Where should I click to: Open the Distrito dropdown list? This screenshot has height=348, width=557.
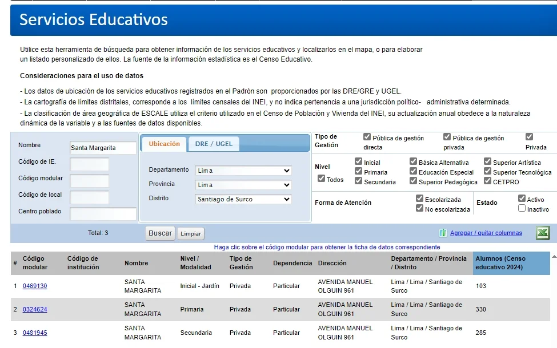pos(243,199)
